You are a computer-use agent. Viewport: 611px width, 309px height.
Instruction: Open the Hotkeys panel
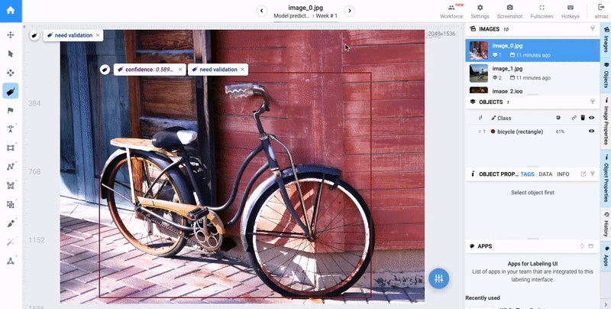coord(570,11)
